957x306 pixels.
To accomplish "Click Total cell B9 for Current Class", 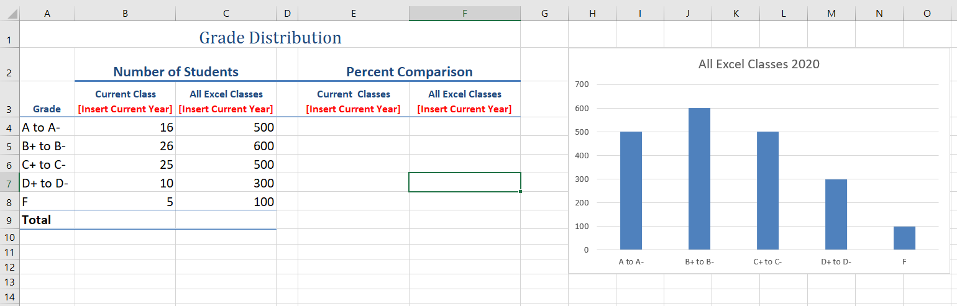I will click(125, 220).
